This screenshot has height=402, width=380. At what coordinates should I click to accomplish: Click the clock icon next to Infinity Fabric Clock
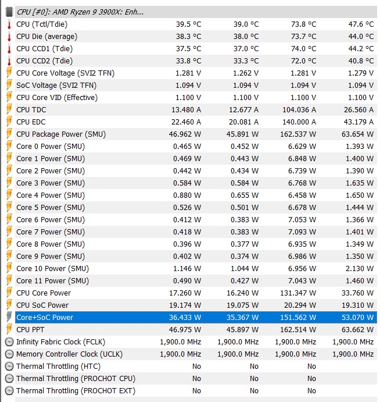pos(9,342)
